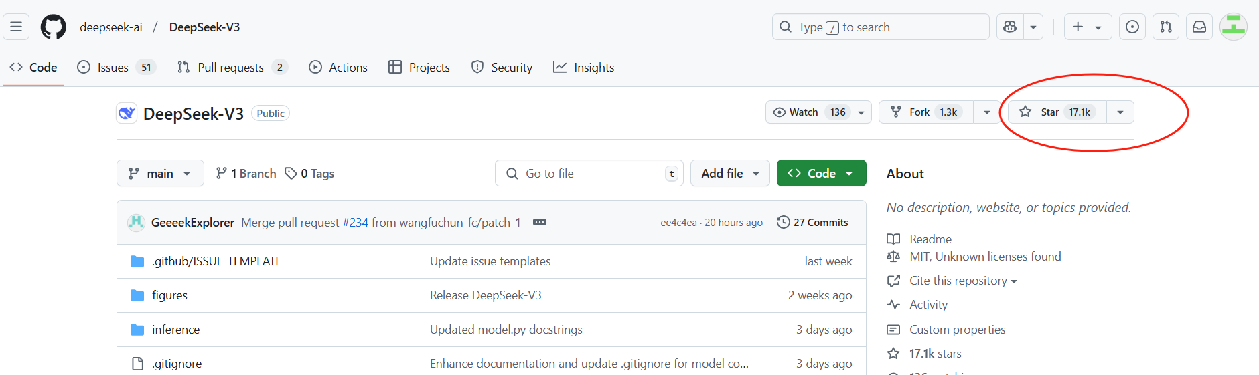
Task: View the 1 Branch link
Action: pyautogui.click(x=246, y=174)
